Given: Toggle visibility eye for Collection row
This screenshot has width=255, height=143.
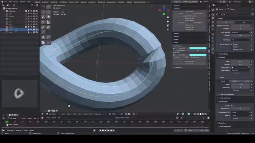Looking at the screenshot, I should pos(31,11).
